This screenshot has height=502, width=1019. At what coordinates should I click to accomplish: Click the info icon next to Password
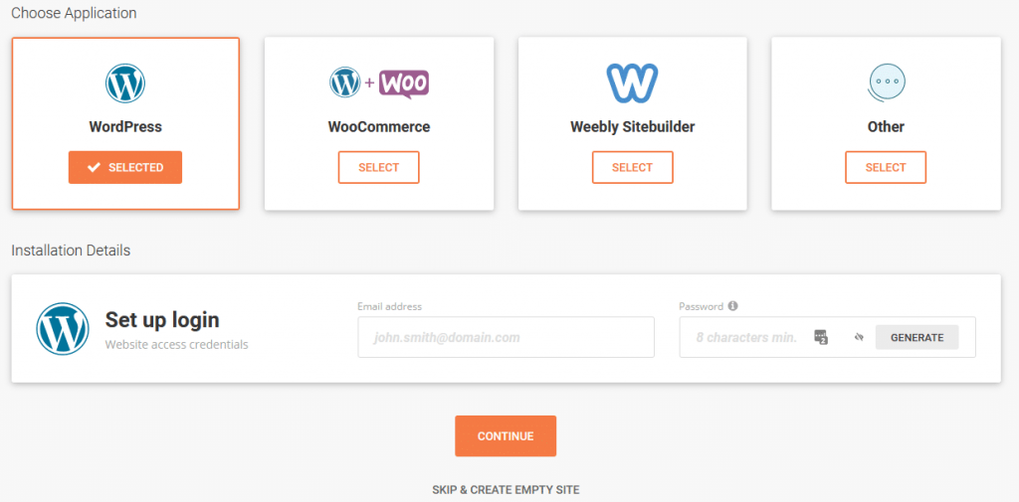click(733, 306)
